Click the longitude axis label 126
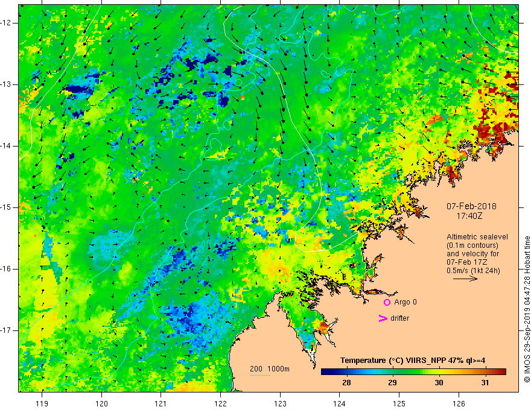 [x=459, y=403]
